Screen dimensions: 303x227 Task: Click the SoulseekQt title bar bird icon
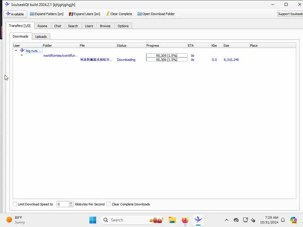click(7, 4)
